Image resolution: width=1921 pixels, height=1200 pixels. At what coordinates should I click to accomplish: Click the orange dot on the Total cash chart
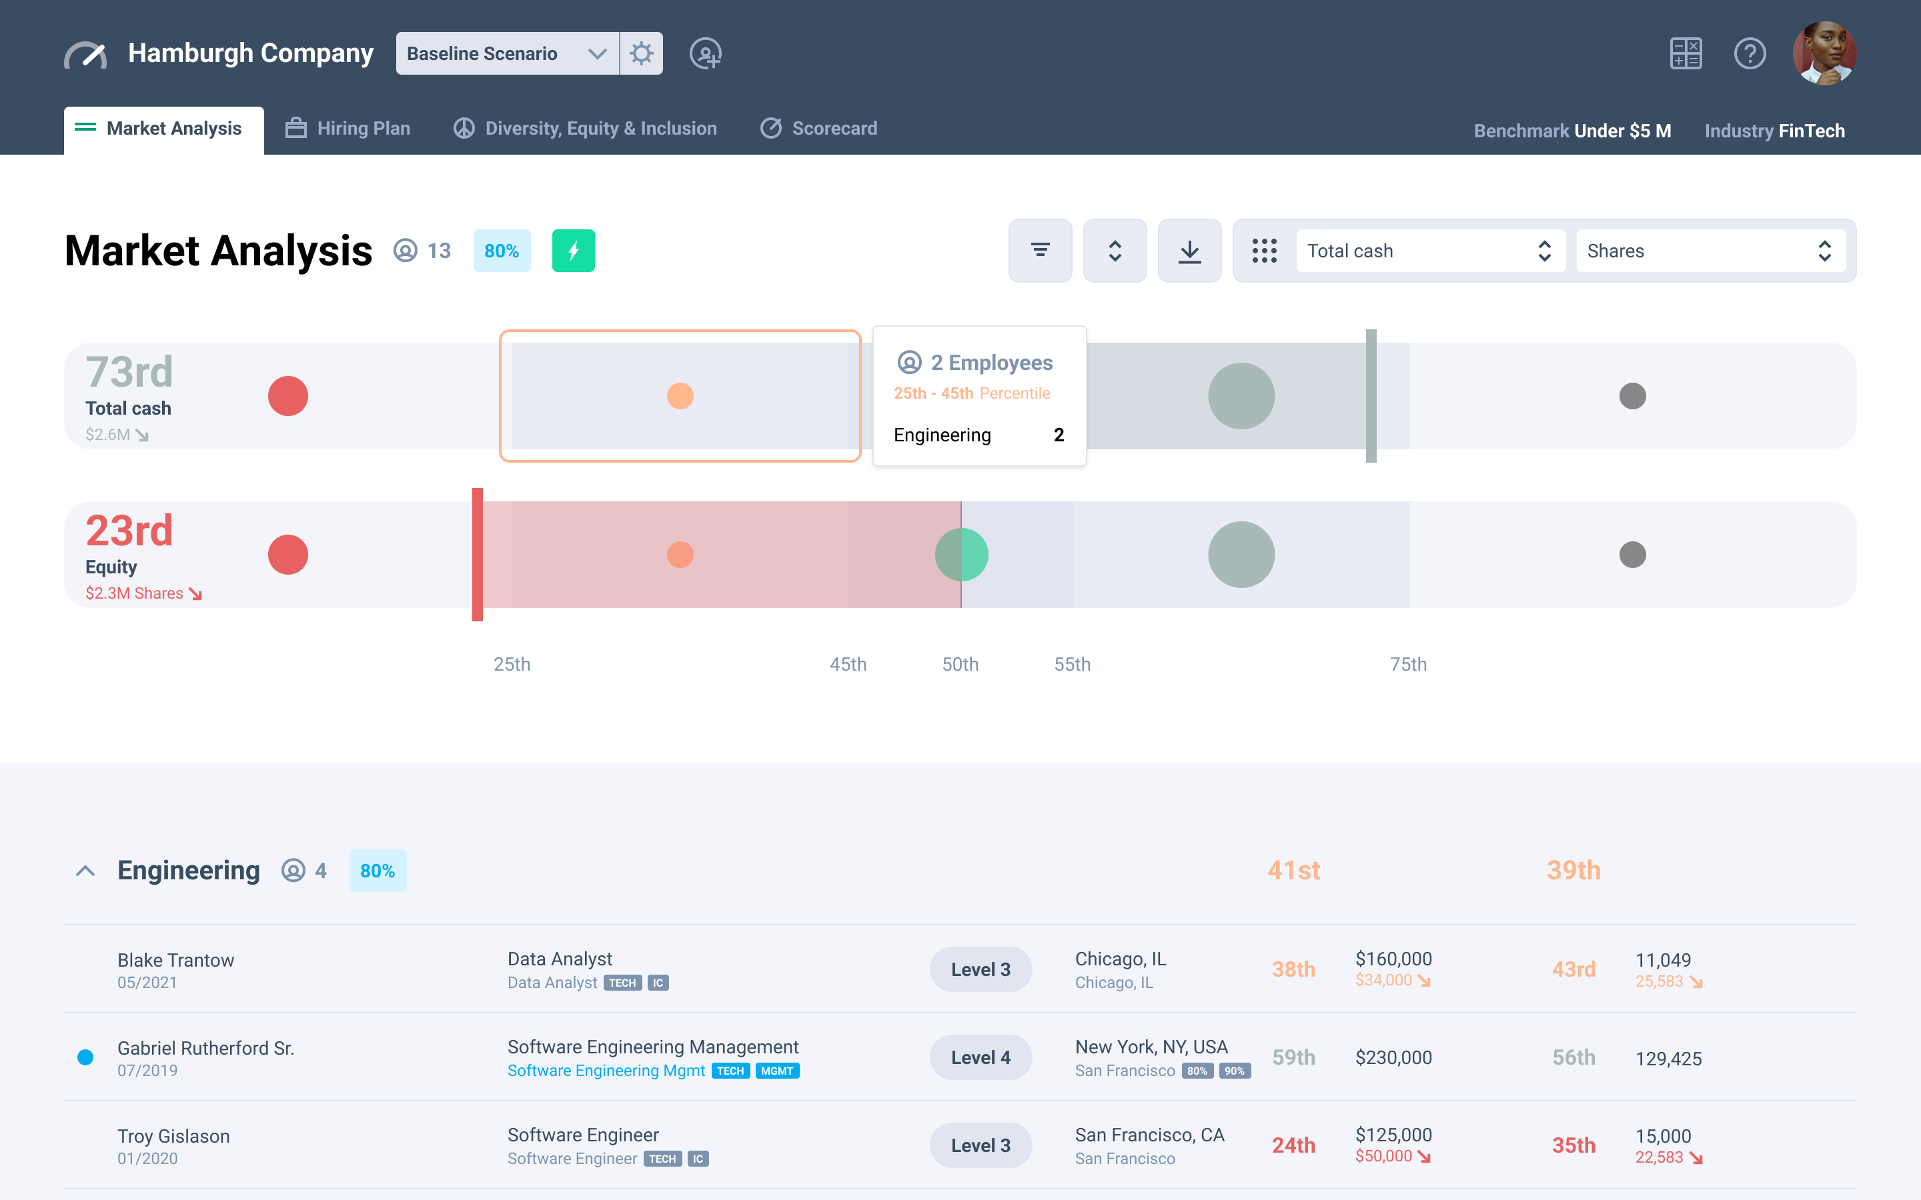pos(679,395)
